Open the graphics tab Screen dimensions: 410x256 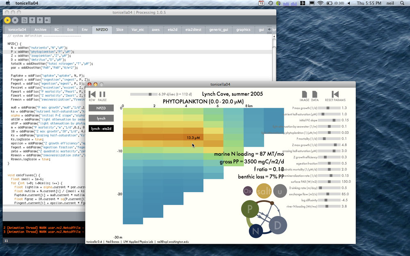[x=243, y=30]
